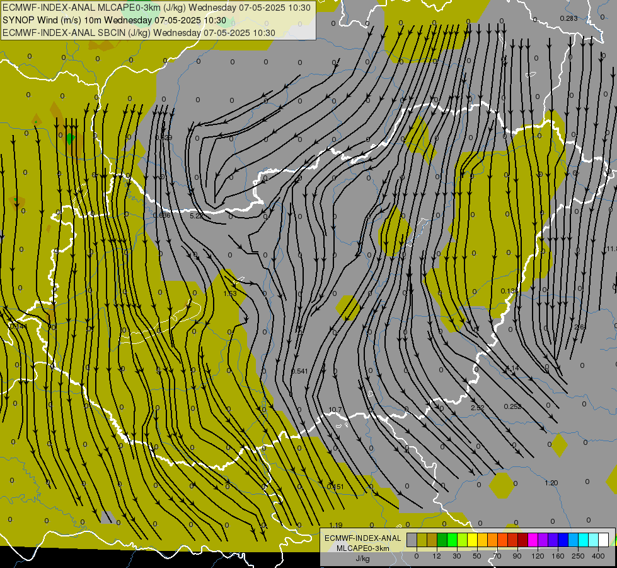Viewport: 617px width, 568px height.
Task: Click the map value 1.20
Action: [551, 483]
